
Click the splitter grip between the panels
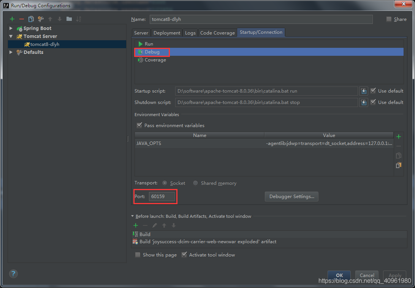click(x=128, y=139)
